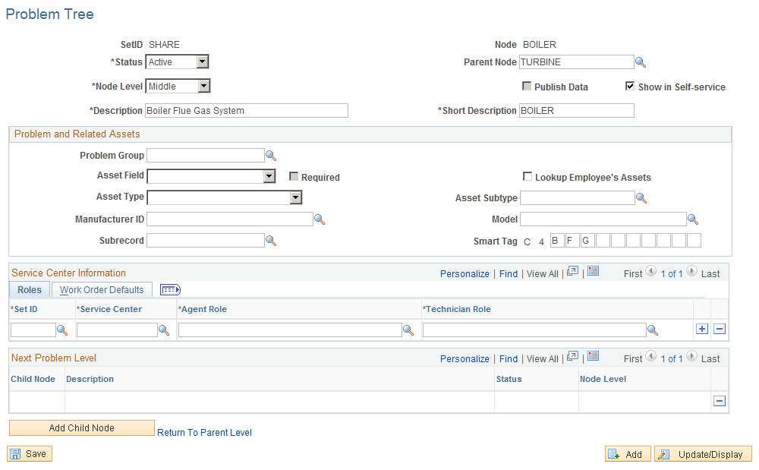Open the Service Center lookup magnifier
759x470 pixels.
click(x=164, y=330)
